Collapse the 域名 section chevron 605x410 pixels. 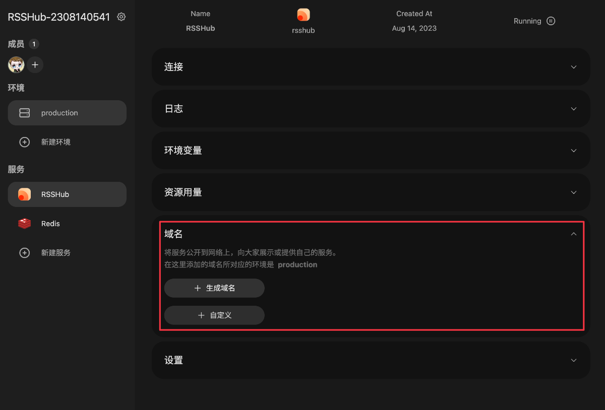573,234
